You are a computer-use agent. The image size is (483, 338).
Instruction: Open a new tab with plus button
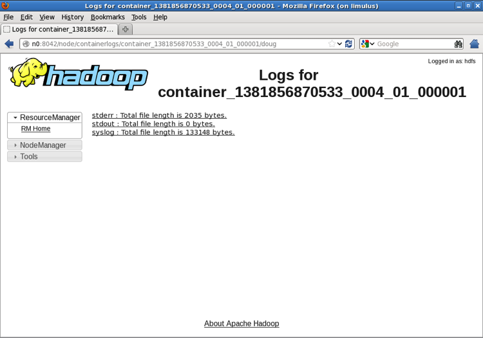coord(126,30)
